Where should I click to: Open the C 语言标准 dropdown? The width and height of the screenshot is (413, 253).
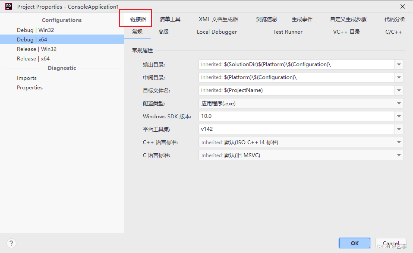(398, 155)
